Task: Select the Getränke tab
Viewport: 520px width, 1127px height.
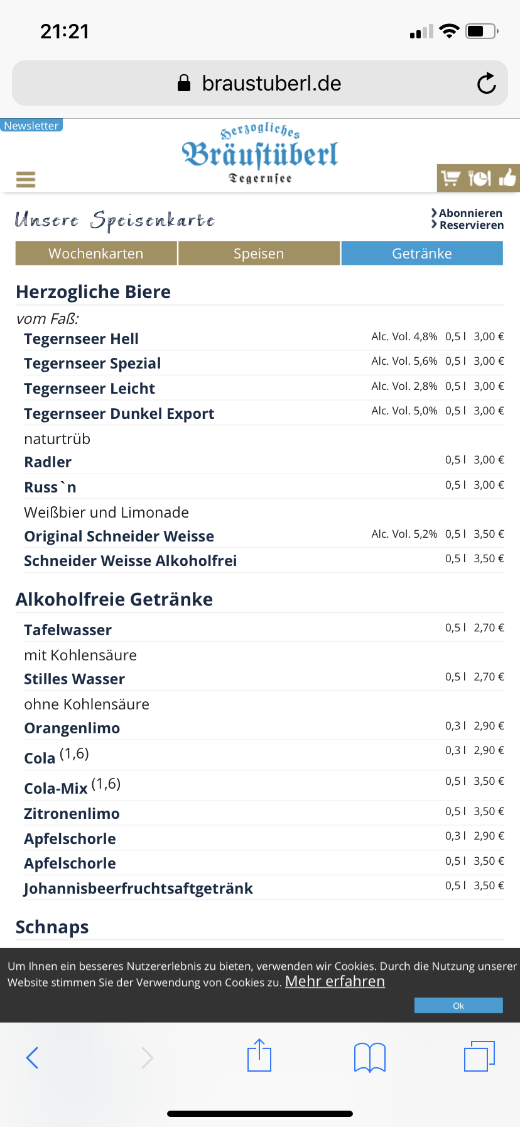Action: (x=422, y=253)
